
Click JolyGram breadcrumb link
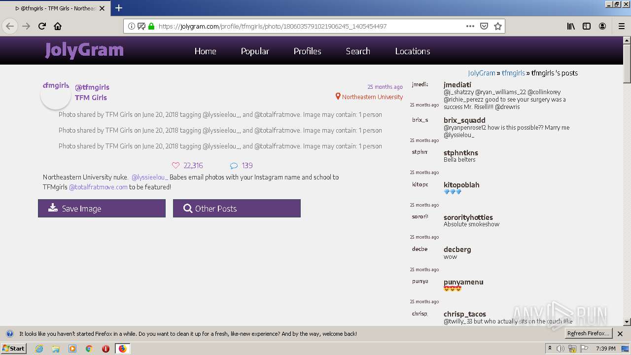pyautogui.click(x=482, y=73)
